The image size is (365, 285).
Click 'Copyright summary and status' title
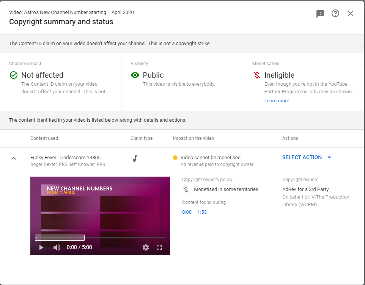point(61,22)
